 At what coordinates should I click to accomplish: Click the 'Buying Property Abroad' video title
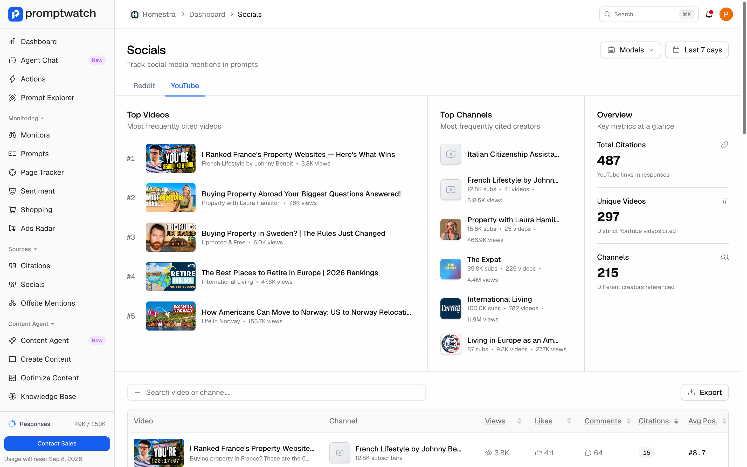click(301, 194)
